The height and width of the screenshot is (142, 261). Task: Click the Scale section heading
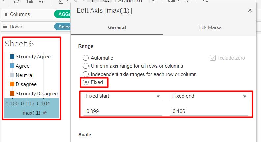click(85, 135)
